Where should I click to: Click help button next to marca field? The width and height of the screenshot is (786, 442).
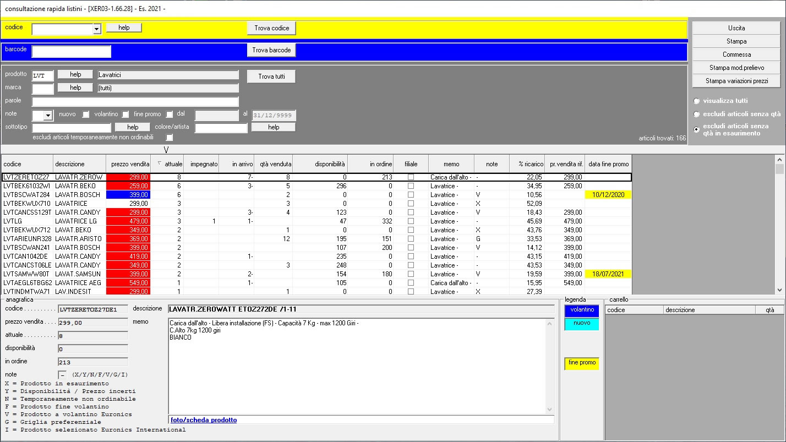pos(75,88)
